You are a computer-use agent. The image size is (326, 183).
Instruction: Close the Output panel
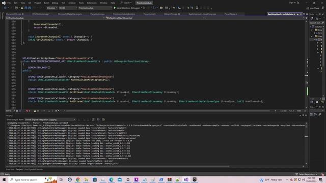click(306, 115)
